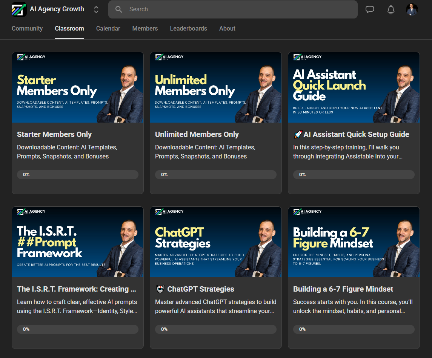
Task: Open the Leaderboards tab
Action: [x=188, y=29]
